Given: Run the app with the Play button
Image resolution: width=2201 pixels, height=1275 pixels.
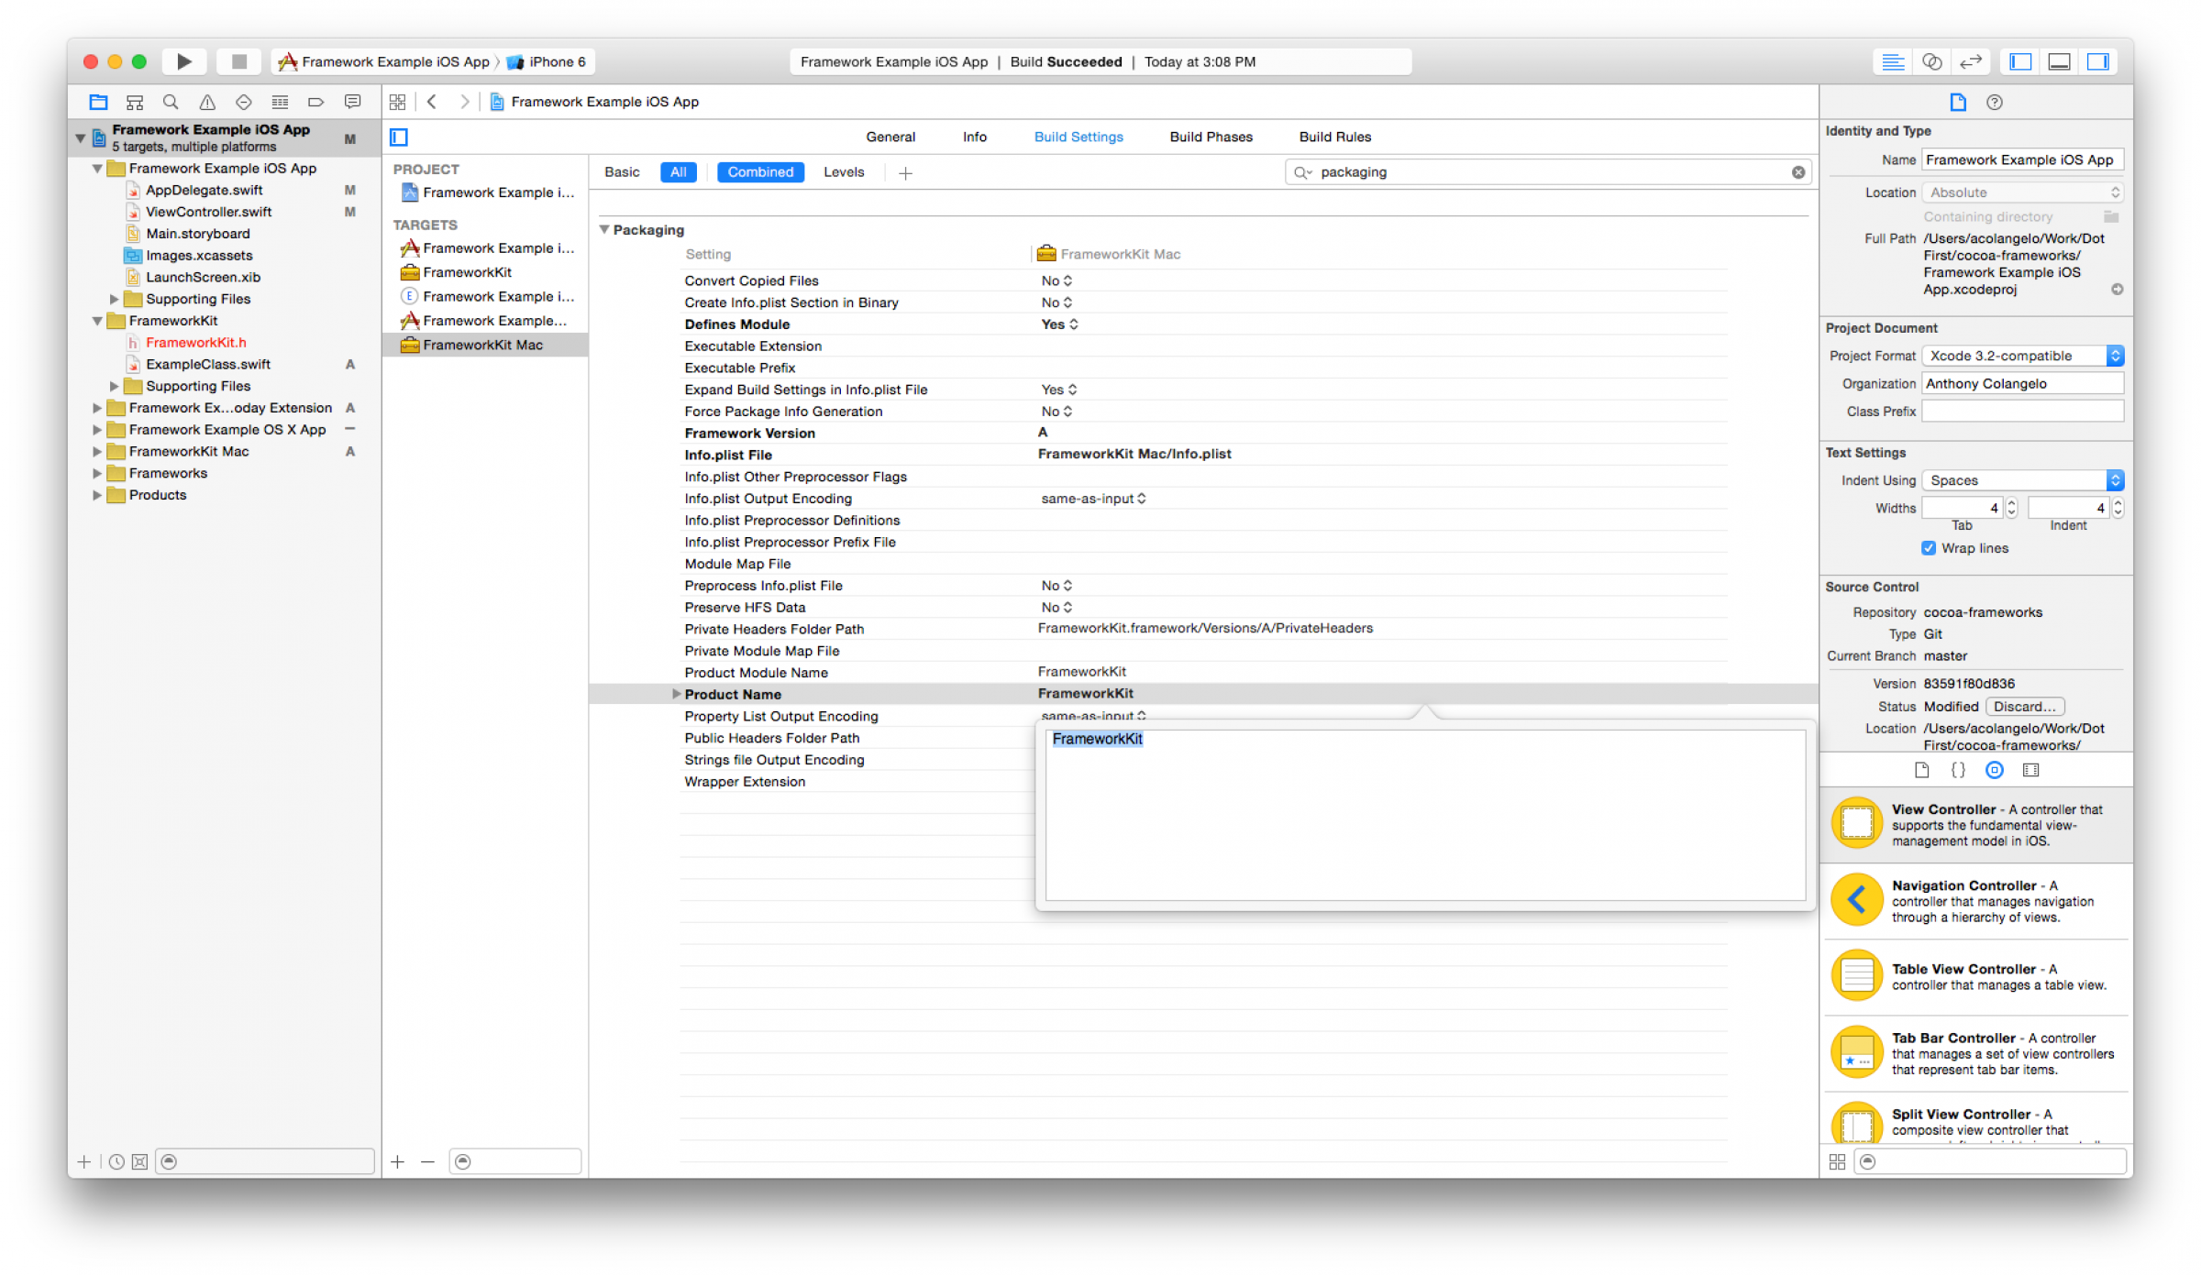Looking at the screenshot, I should pos(184,61).
